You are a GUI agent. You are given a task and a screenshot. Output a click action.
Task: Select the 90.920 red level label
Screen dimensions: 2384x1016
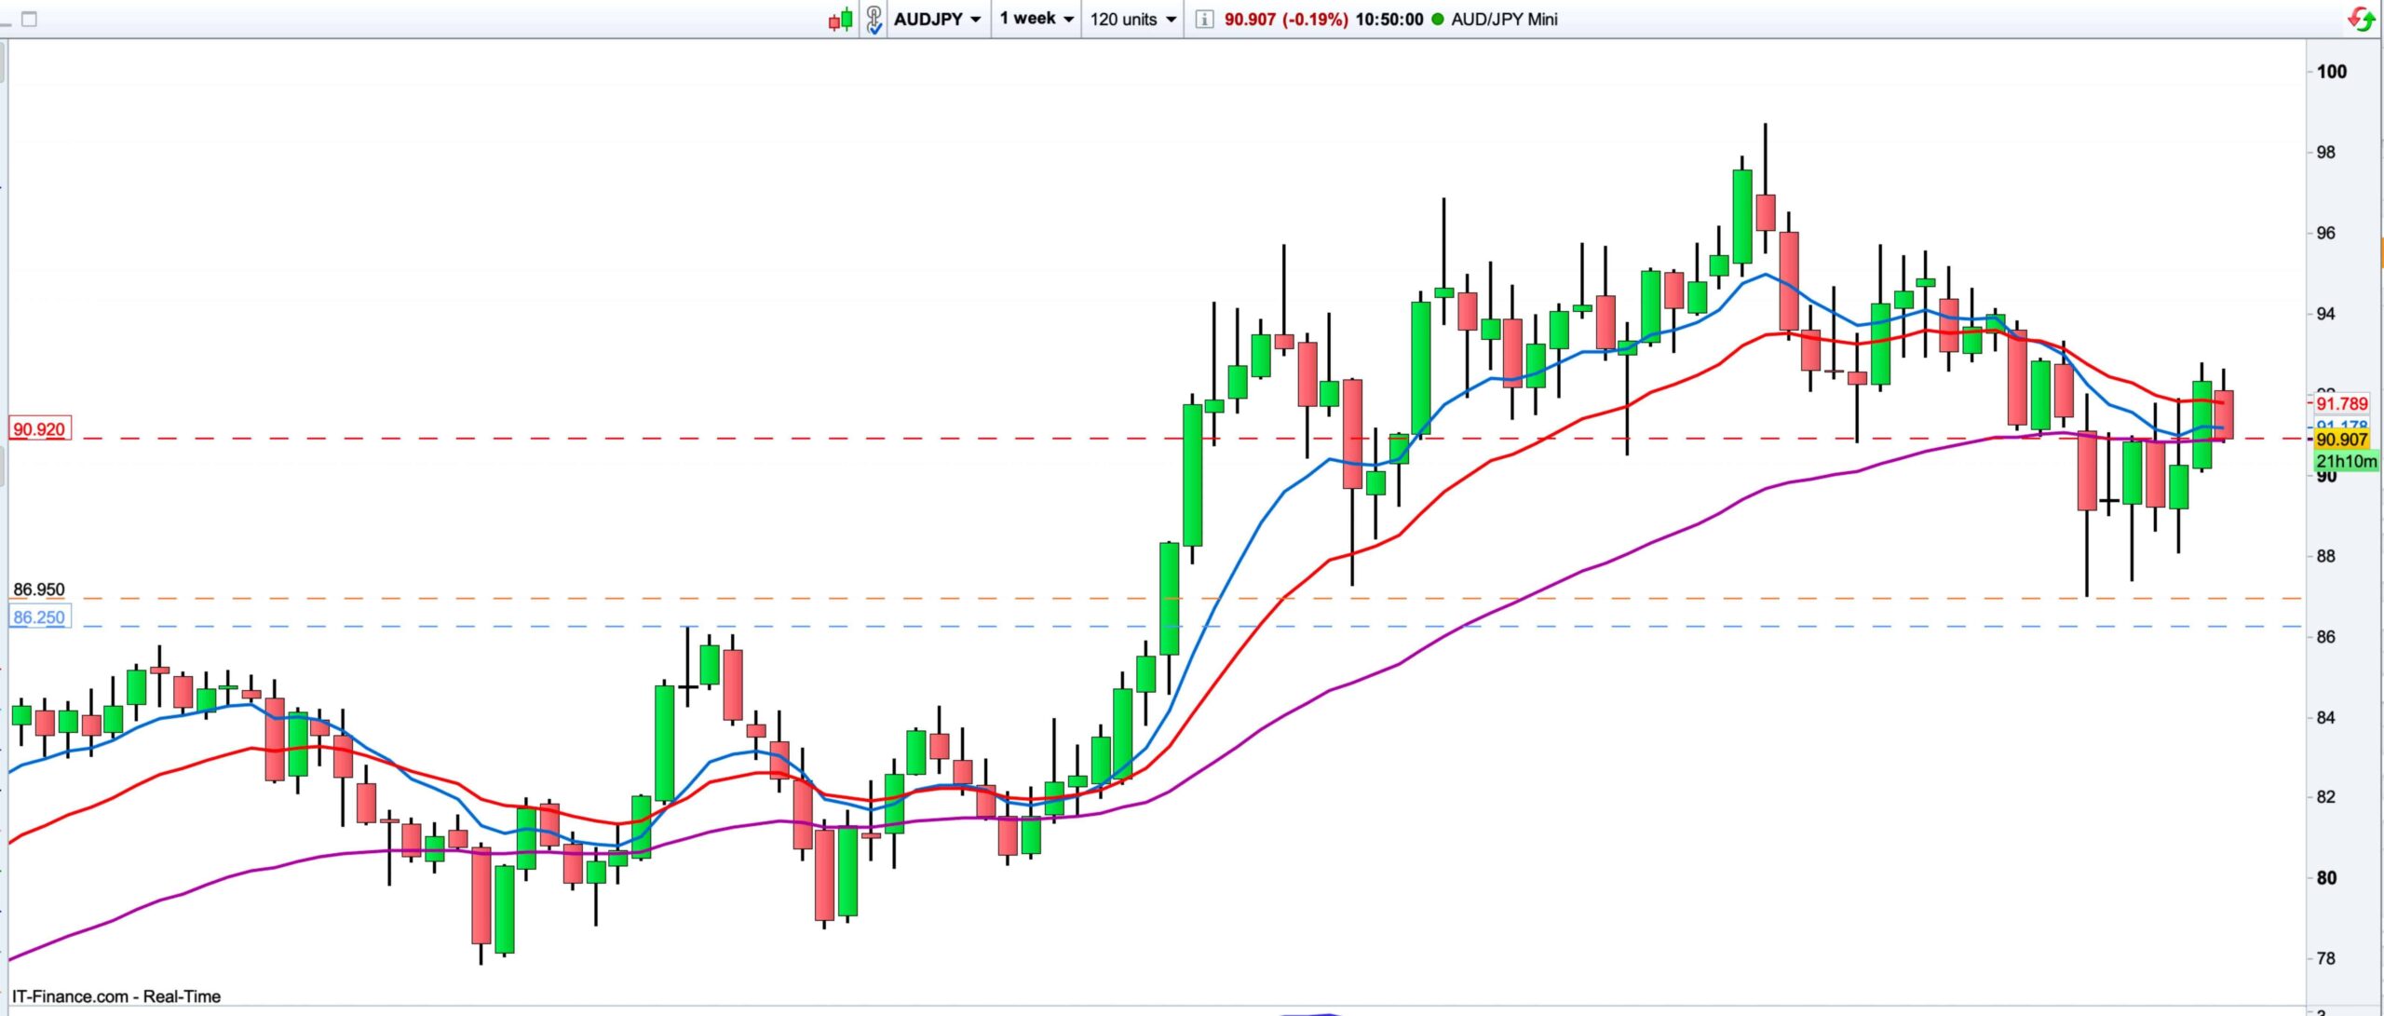point(39,429)
